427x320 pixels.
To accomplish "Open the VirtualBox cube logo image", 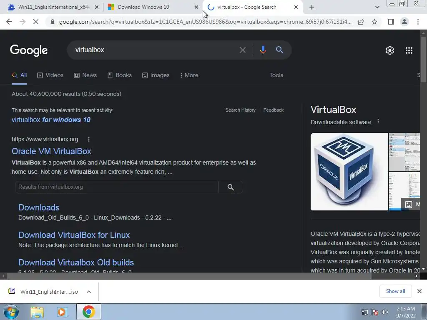I will pyautogui.click(x=349, y=172).
